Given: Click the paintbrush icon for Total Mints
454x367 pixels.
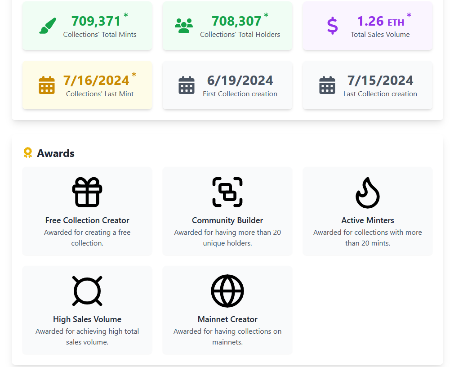Looking at the screenshot, I should click(48, 26).
